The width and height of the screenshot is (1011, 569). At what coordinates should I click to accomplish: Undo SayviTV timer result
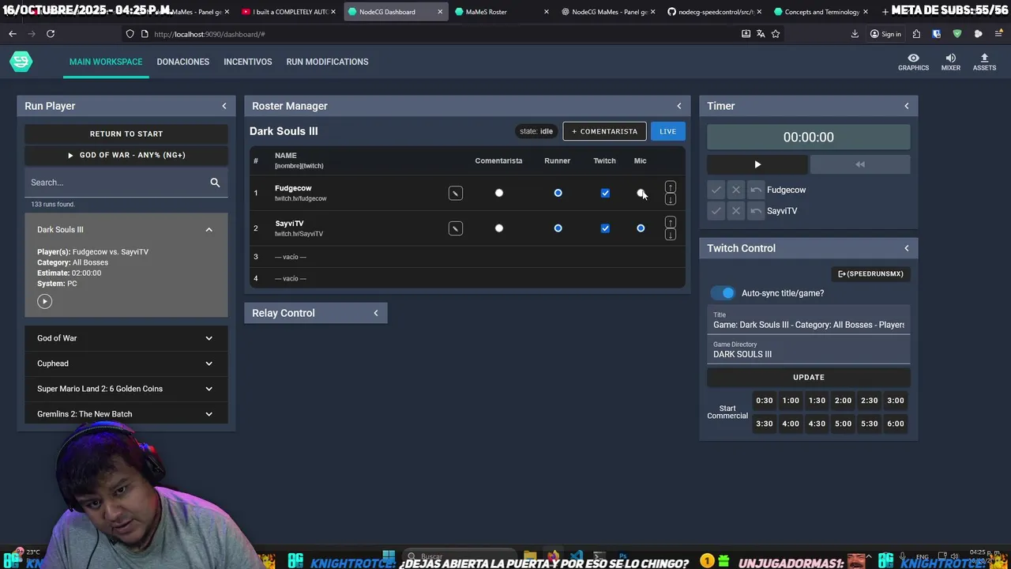point(756,211)
